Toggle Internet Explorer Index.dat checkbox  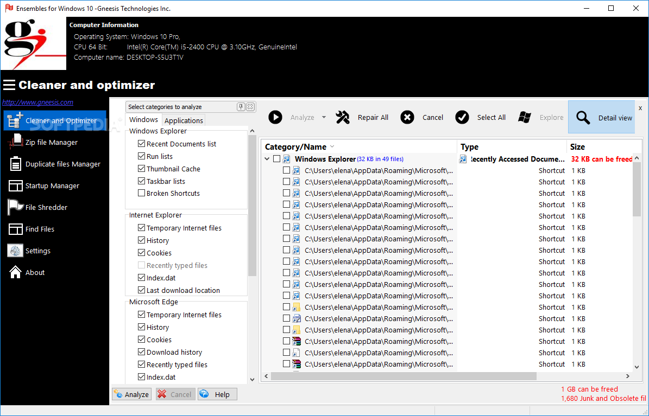[x=142, y=278]
